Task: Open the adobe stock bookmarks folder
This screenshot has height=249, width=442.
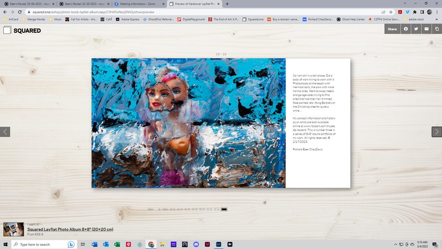Action: pos(413,19)
